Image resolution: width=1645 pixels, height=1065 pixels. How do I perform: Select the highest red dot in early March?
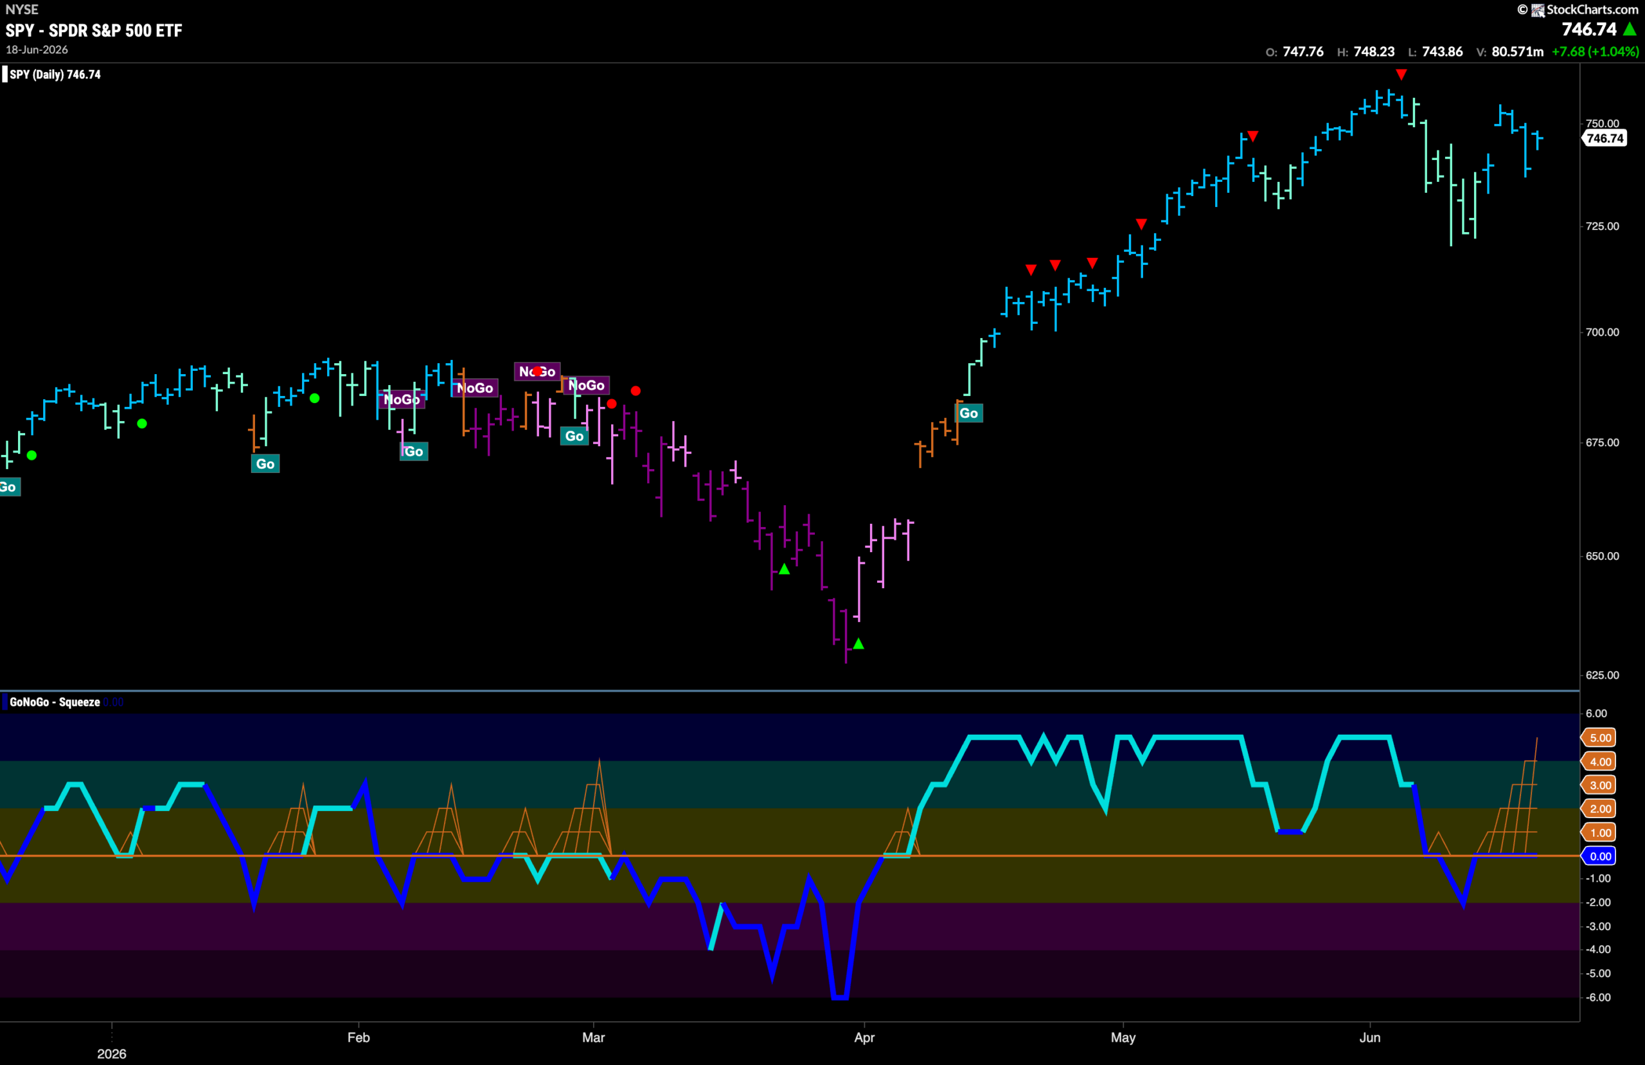coord(636,391)
